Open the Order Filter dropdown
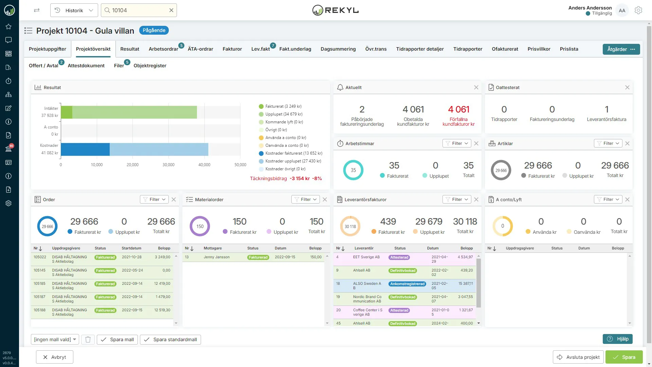 154,199
